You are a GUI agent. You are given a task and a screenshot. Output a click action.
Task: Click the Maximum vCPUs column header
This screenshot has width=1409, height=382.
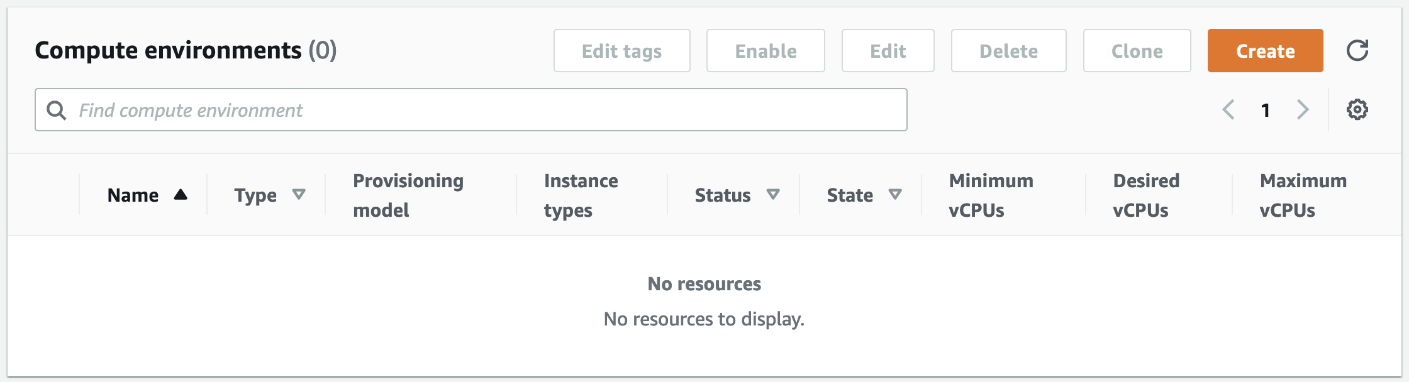tap(1303, 195)
